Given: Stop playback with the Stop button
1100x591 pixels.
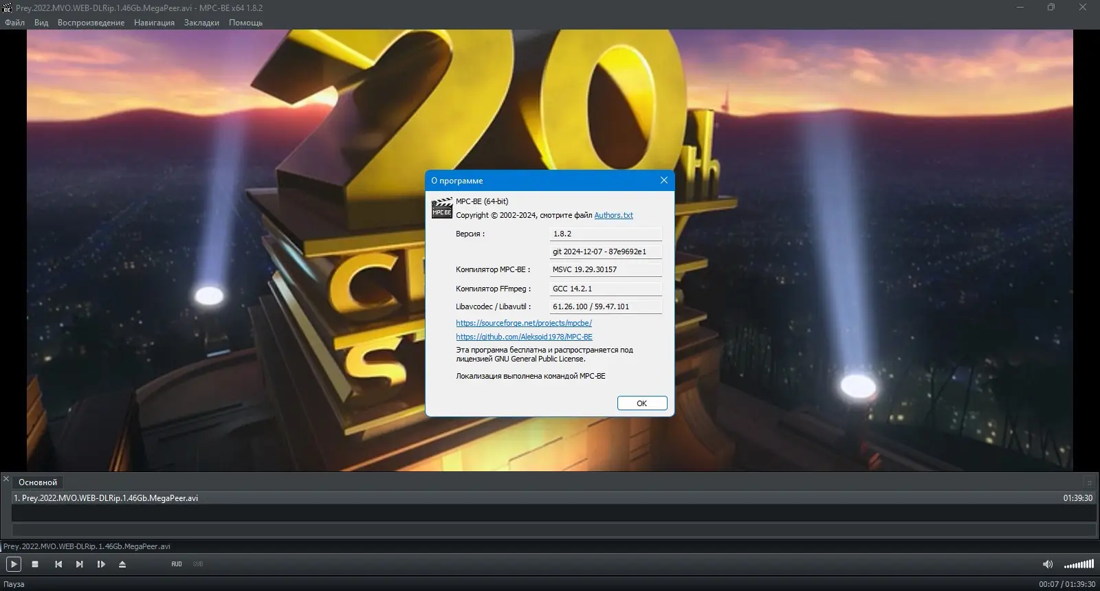Looking at the screenshot, I should (35, 564).
